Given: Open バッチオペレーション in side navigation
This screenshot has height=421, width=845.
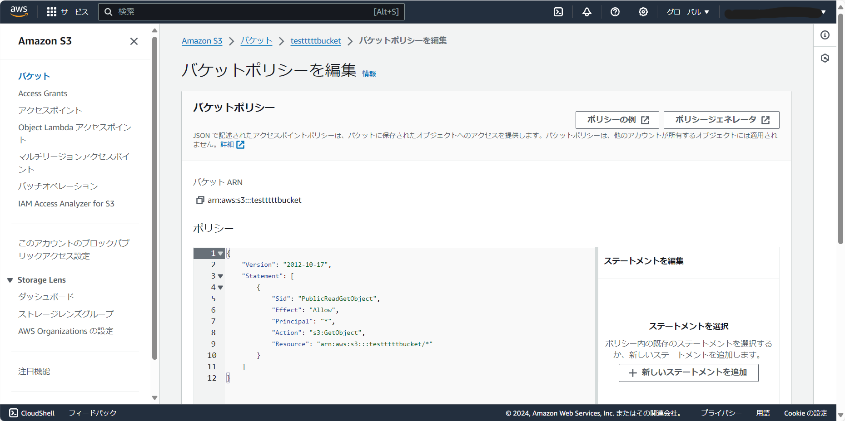Looking at the screenshot, I should pos(58,186).
